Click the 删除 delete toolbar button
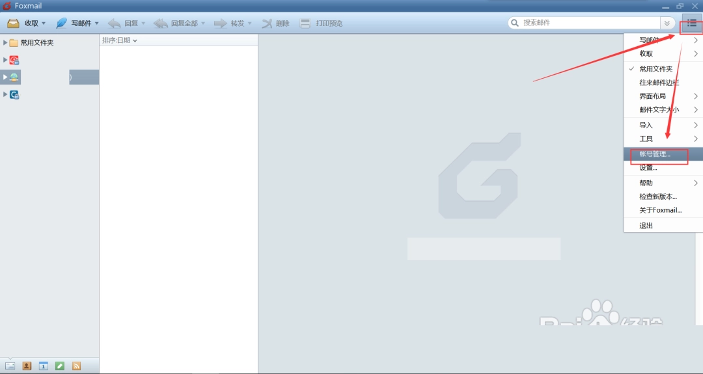 point(275,23)
